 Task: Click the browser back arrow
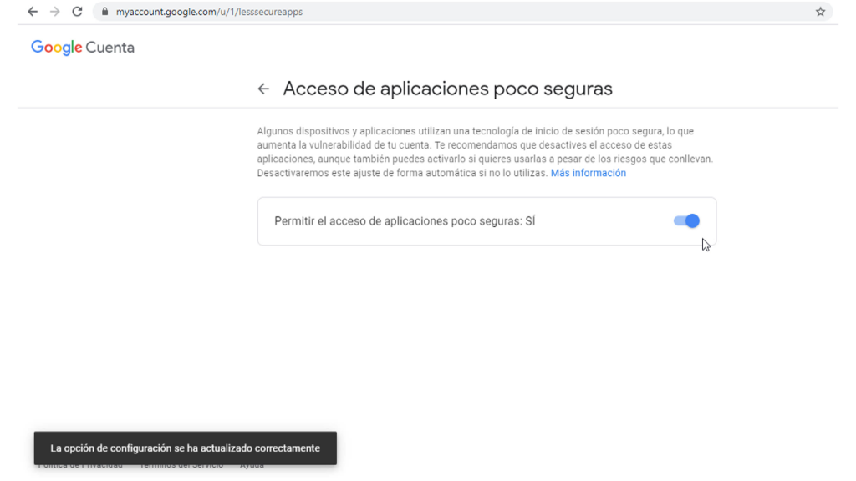coord(32,12)
